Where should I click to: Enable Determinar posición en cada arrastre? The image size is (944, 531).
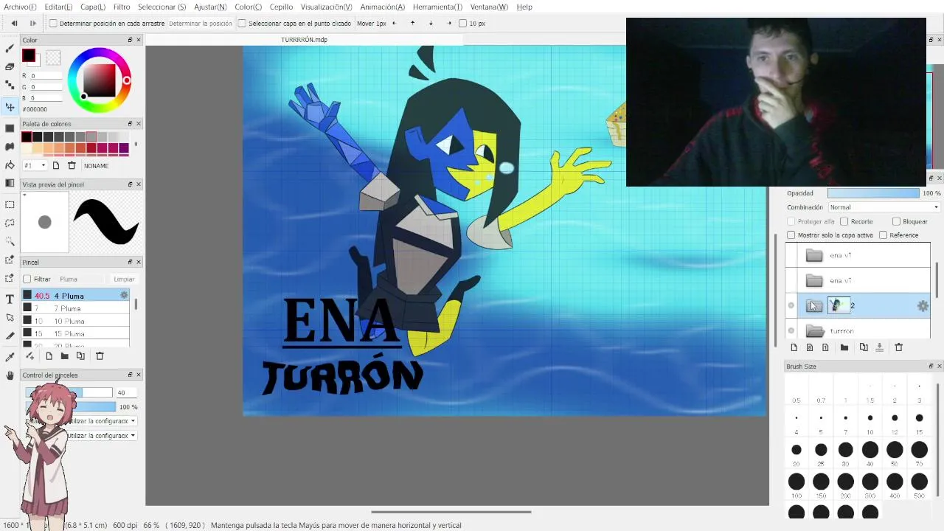coord(53,24)
